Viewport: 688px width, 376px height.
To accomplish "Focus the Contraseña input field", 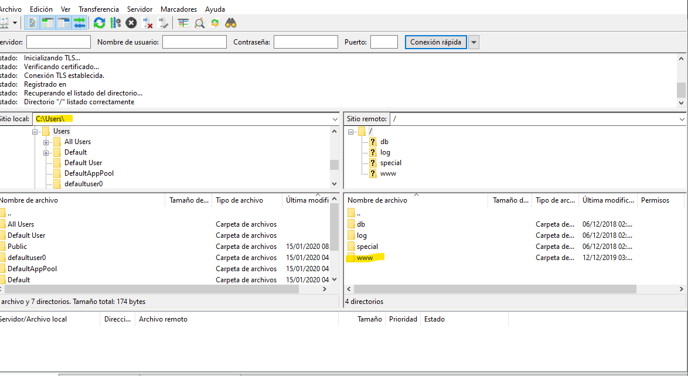I will tap(306, 42).
